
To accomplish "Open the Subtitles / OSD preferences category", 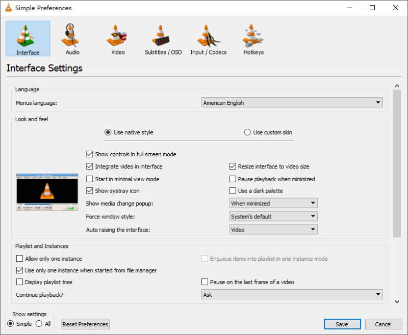I will point(163,39).
